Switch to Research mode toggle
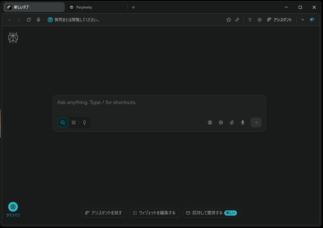The image size is (323, 228). click(74, 122)
